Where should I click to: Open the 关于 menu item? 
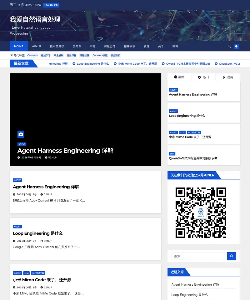[x=161, y=46]
